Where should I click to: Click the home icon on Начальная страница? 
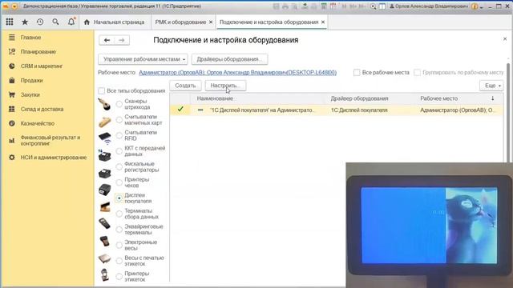click(87, 22)
